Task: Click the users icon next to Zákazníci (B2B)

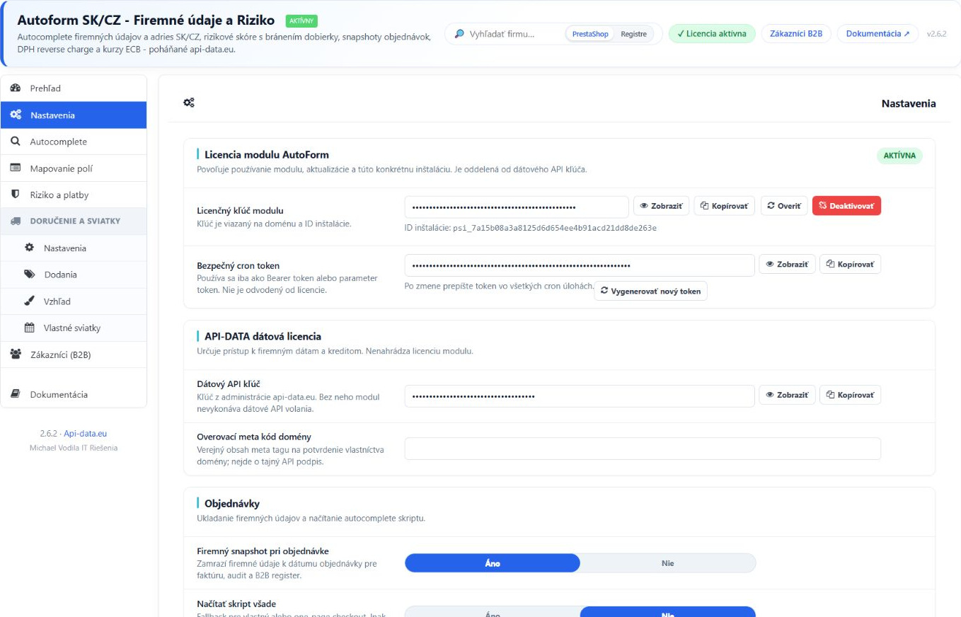Action: coord(16,354)
